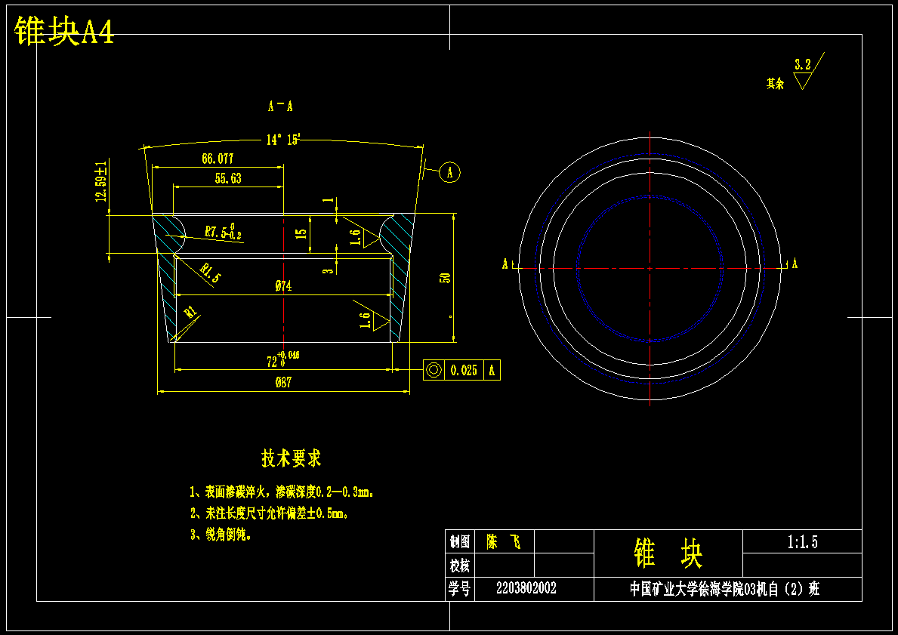Click the angle dimension "14° 15'"
Image resolution: width=898 pixels, height=635 pixels.
click(283, 140)
